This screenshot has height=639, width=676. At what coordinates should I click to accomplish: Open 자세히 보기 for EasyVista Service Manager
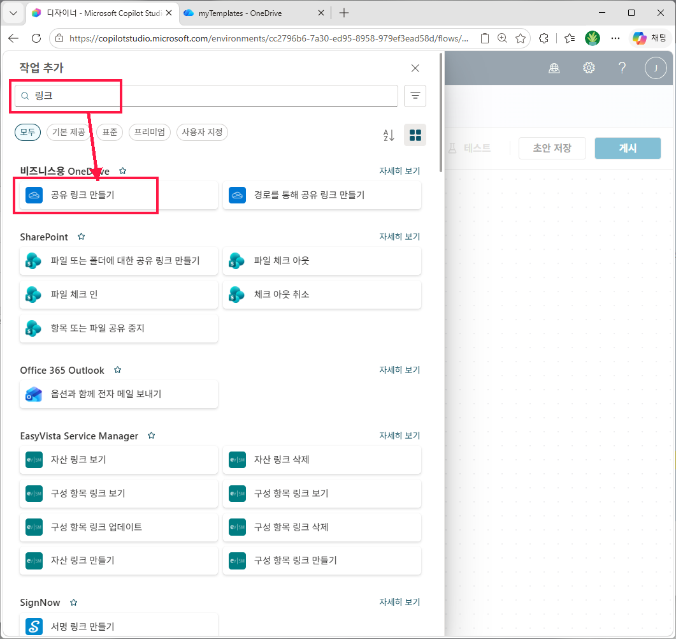click(399, 436)
